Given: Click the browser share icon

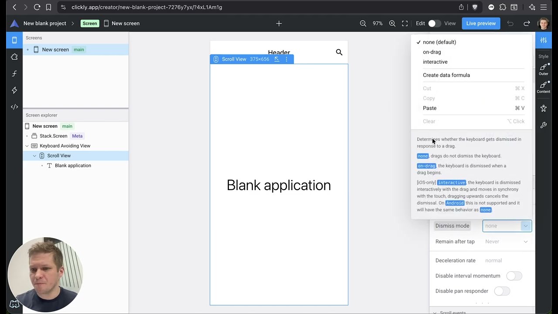Looking at the screenshot, I should [x=461, y=7].
